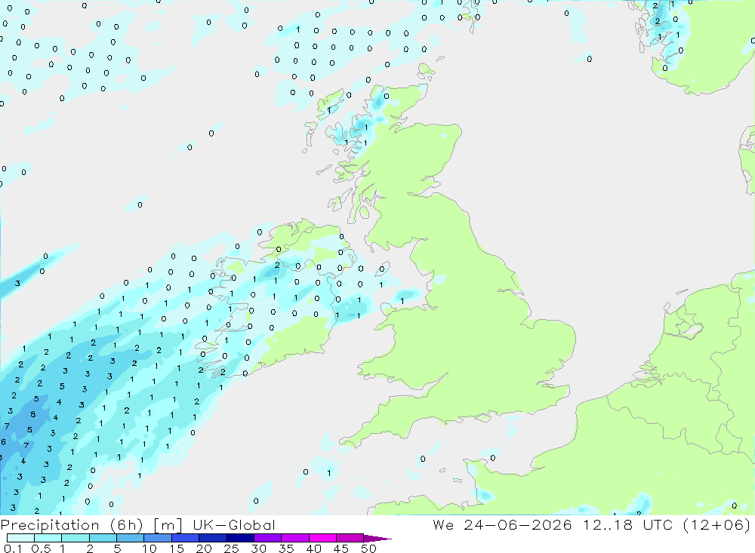Click the precipitation value '8' on the map
Image resolution: width=755 pixels, height=553 pixels.
click(32, 414)
